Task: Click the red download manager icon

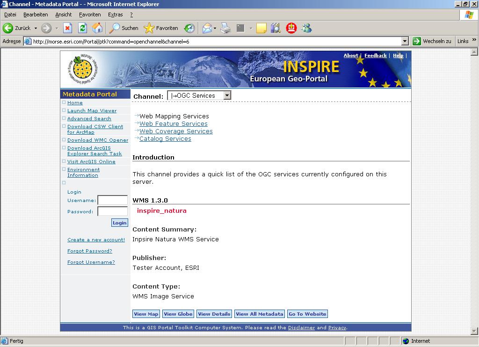Action: tap(291, 28)
